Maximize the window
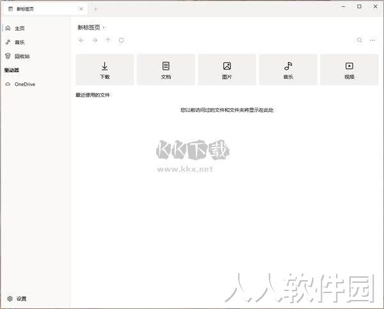This screenshot has height=309, width=384. pyautogui.click(x=359, y=6)
